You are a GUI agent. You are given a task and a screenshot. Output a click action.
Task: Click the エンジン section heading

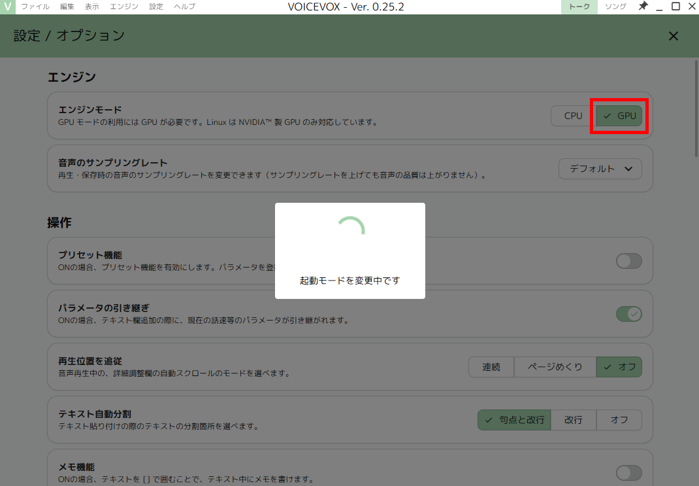coord(72,77)
